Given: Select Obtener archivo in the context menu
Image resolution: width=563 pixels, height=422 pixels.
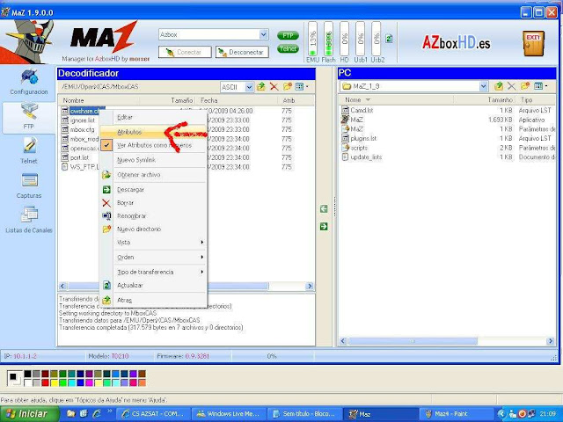Looking at the screenshot, I should point(153,175).
